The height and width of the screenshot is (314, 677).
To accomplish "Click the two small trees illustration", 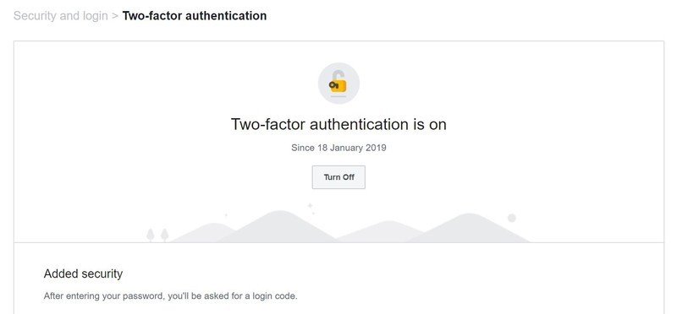I will pos(157,235).
